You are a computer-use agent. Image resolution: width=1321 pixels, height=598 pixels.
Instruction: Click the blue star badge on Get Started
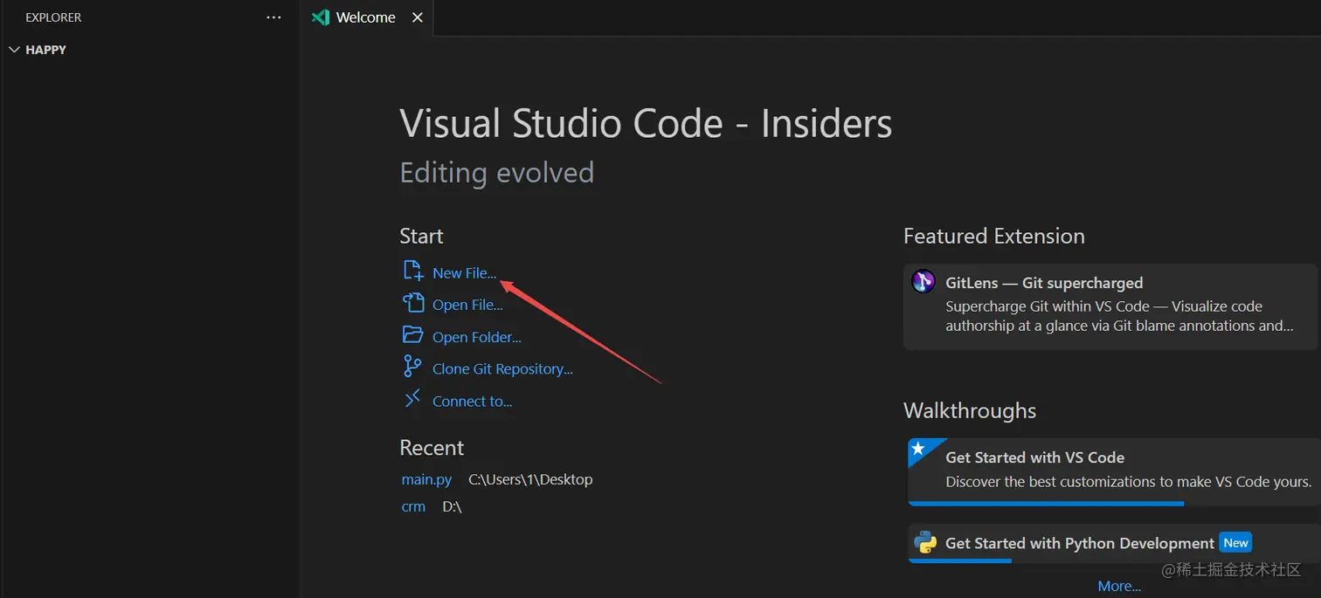[x=918, y=450]
